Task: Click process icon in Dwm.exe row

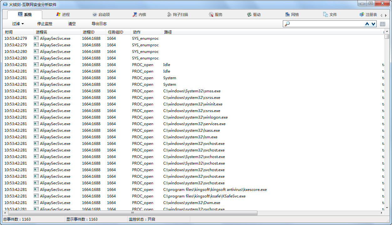Action: pyautogui.click(x=36, y=203)
